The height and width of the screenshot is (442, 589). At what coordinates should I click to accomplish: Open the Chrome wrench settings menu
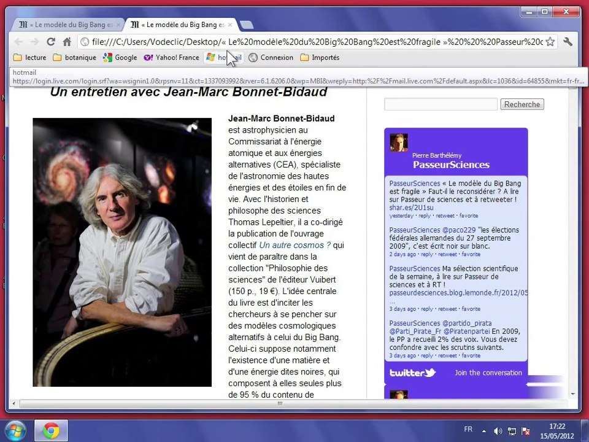[568, 42]
